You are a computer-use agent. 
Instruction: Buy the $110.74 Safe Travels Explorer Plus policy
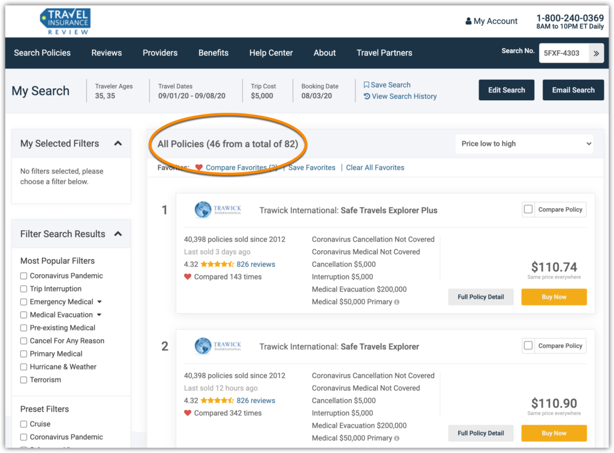click(x=554, y=297)
